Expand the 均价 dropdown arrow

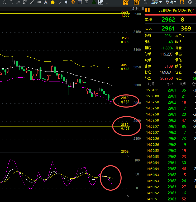click(x=183, y=37)
